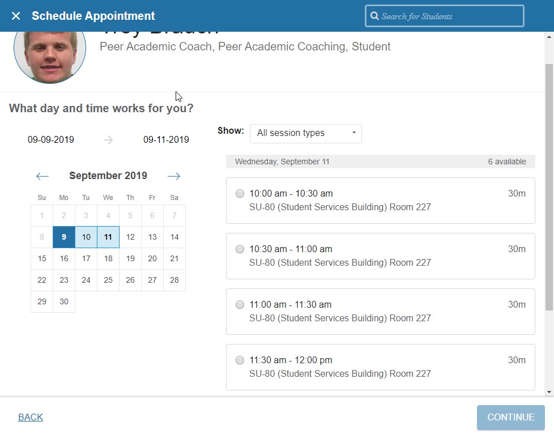Image resolution: width=554 pixels, height=438 pixels.
Task: Click the end date field 09-11-2019
Action: tap(166, 140)
